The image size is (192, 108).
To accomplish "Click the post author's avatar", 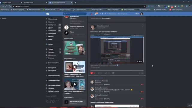I will click(93, 27).
